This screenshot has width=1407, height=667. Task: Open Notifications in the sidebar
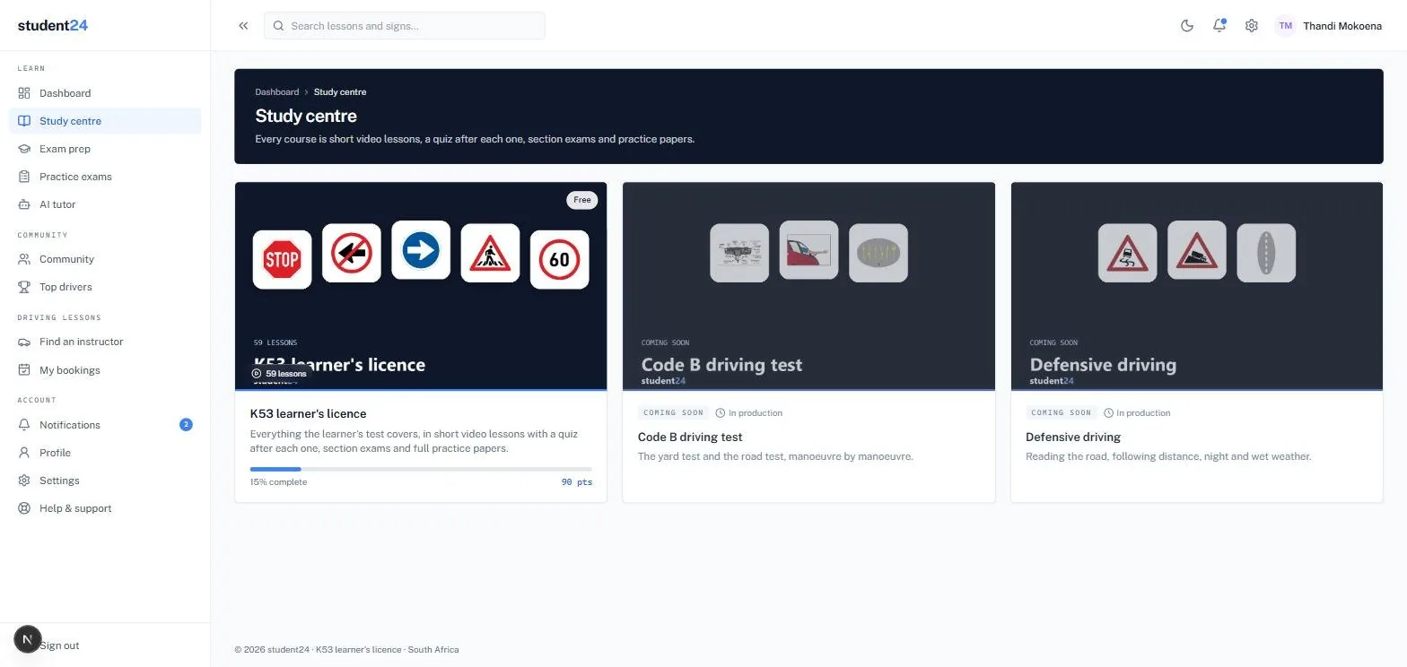(x=105, y=425)
